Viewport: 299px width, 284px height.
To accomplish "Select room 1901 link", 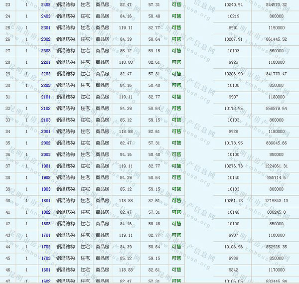I will 45,166.
